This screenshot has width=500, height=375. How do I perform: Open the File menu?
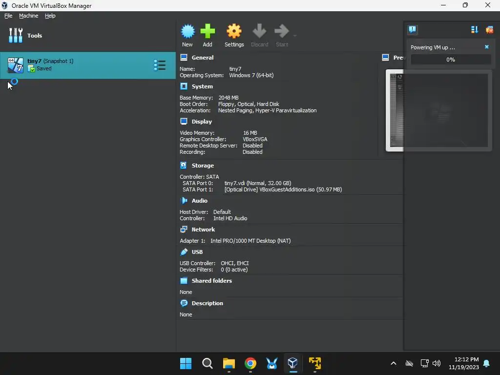[8, 16]
